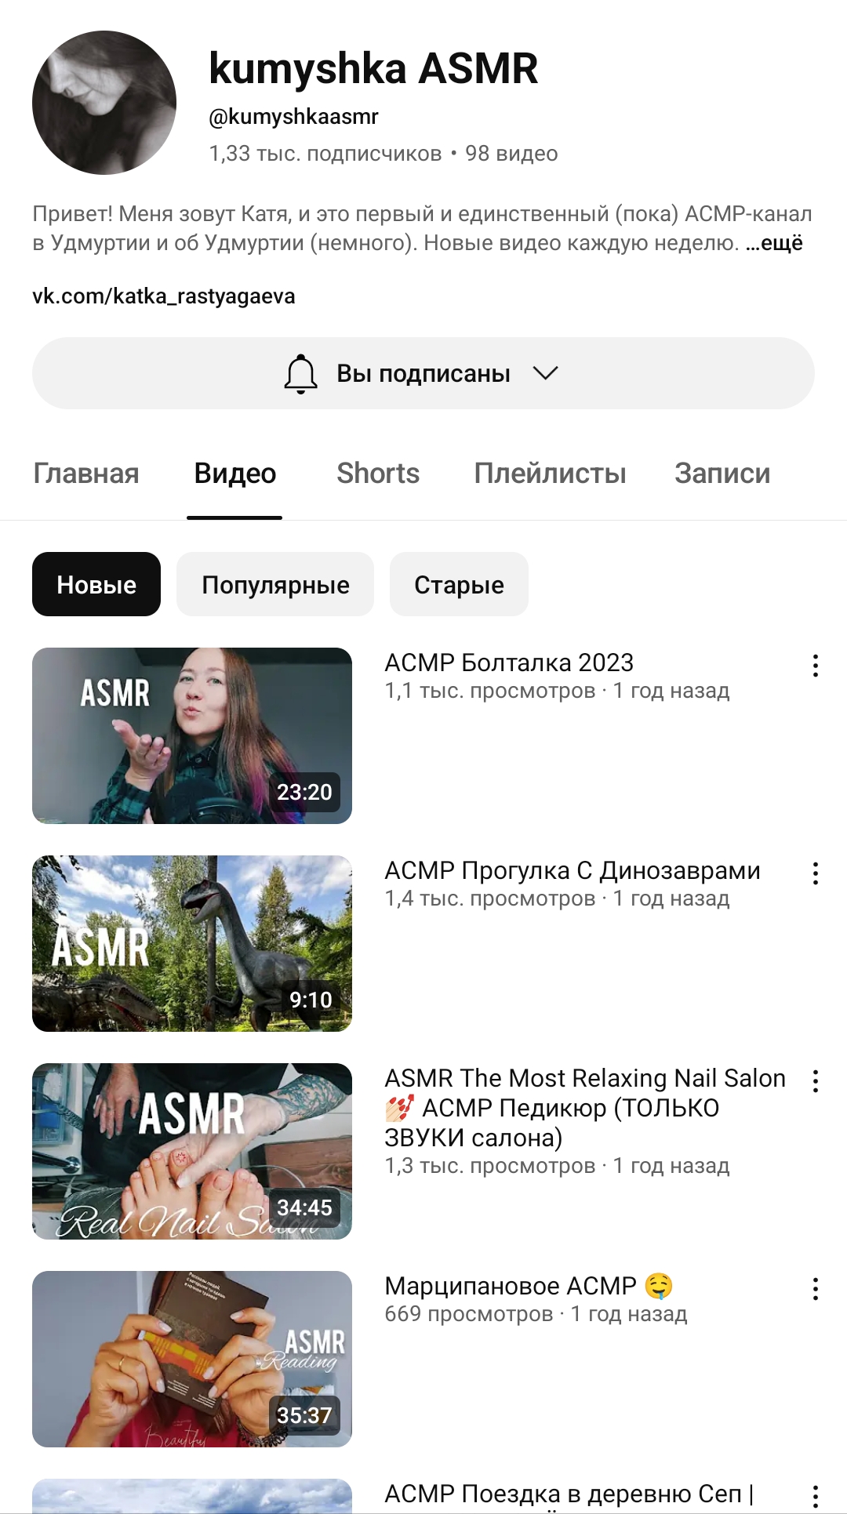Expand the subscription dropdown chevron

click(x=546, y=373)
